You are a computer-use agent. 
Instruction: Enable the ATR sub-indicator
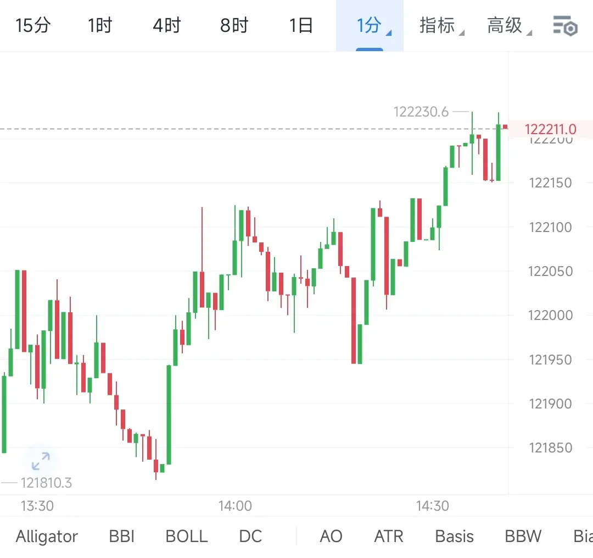[389, 536]
